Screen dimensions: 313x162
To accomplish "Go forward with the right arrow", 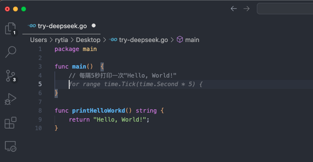I will [247, 9].
